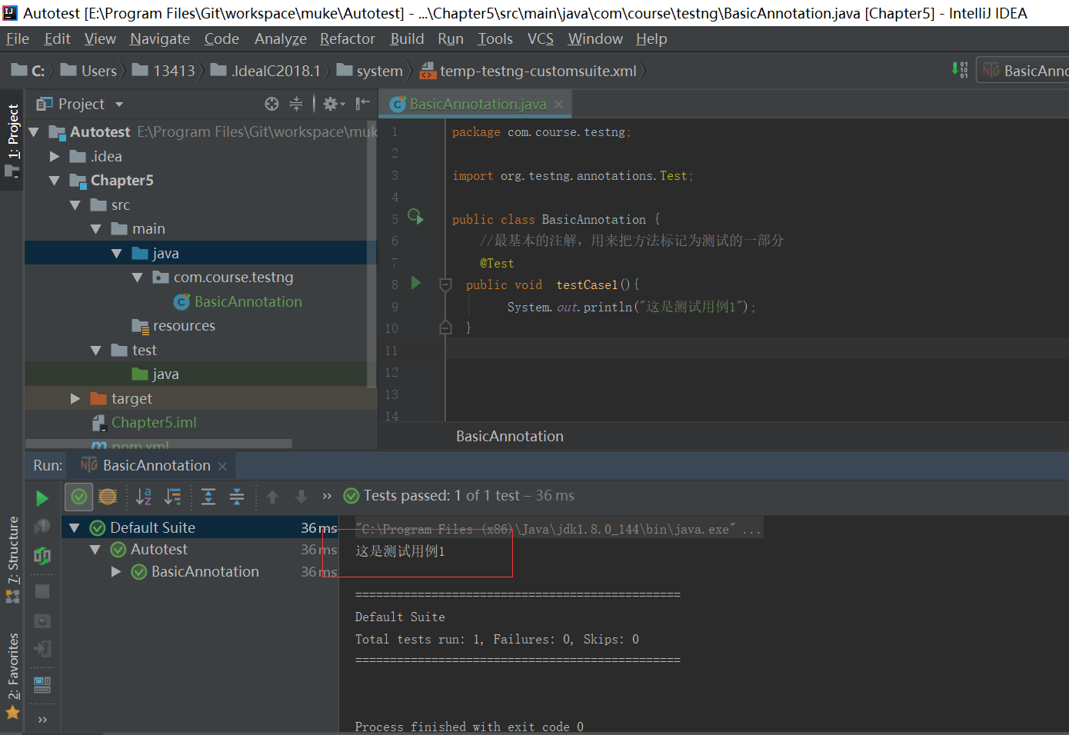Collapse the Chapter5 module

[x=55, y=181]
